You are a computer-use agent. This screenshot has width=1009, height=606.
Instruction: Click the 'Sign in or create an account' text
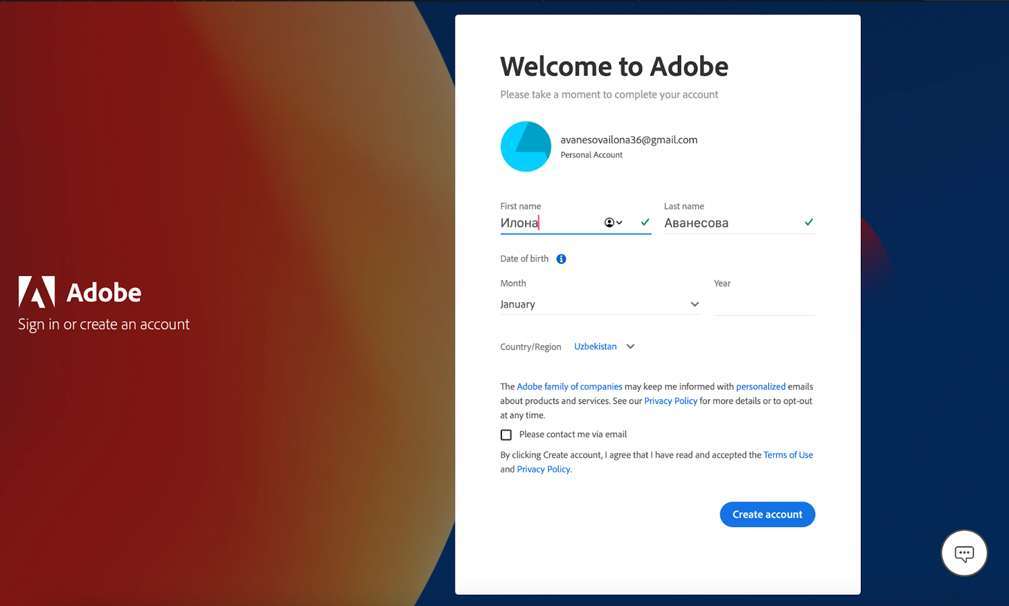(x=103, y=324)
